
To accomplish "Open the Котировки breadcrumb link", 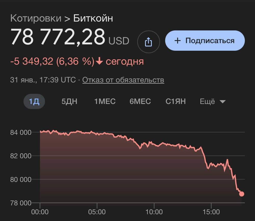I will [36, 18].
